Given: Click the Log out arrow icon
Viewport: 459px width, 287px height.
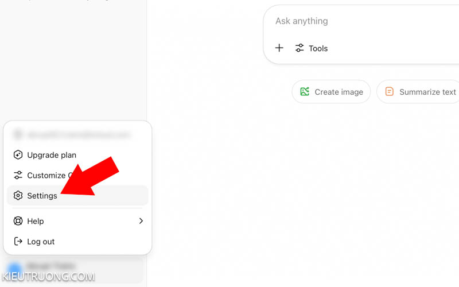Looking at the screenshot, I should (x=18, y=242).
